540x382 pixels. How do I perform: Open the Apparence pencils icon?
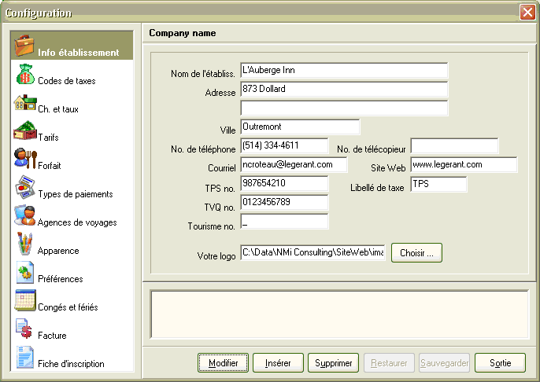[24, 245]
